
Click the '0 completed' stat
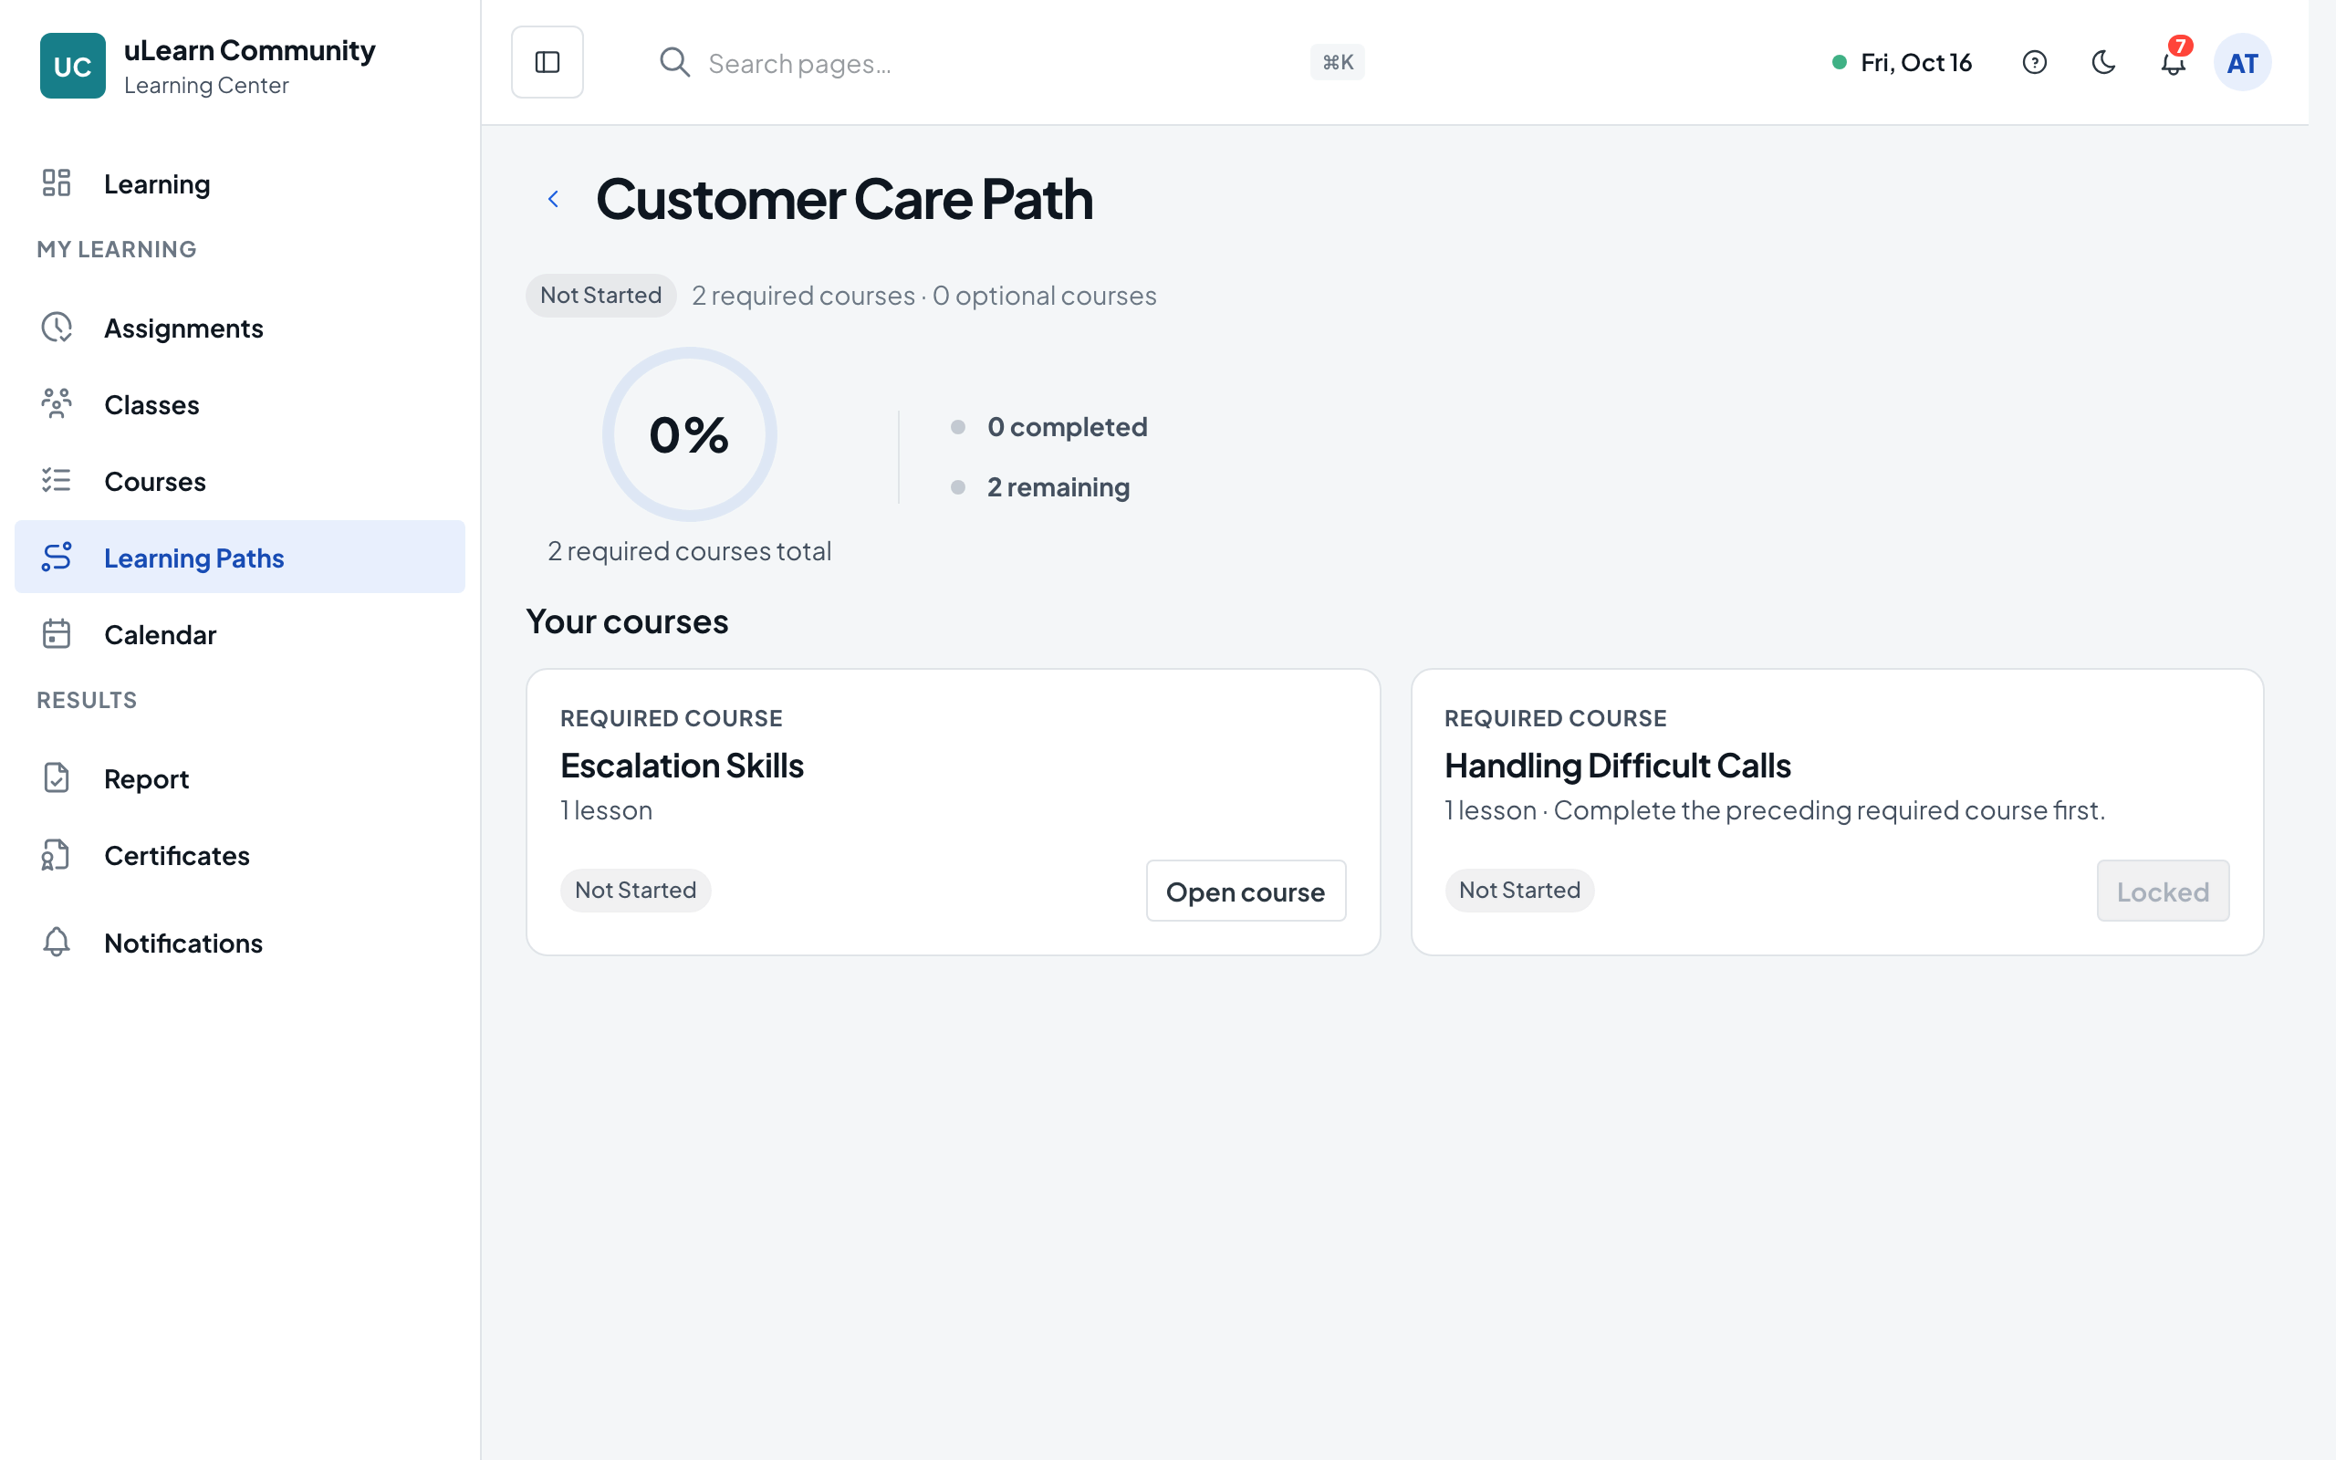pyautogui.click(x=1067, y=427)
